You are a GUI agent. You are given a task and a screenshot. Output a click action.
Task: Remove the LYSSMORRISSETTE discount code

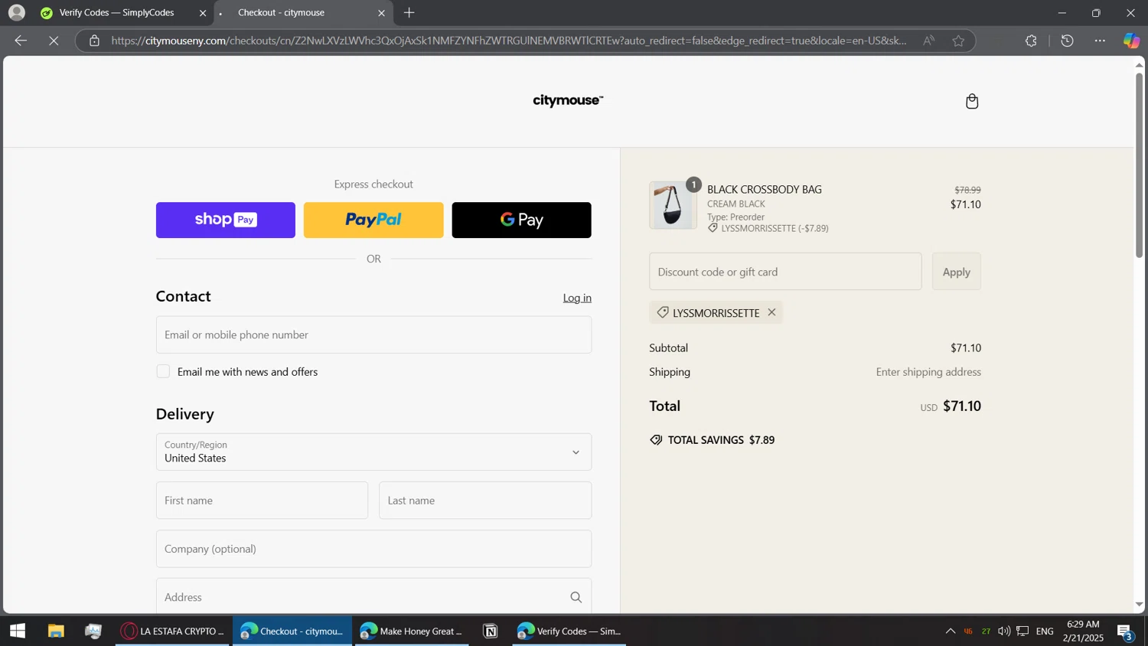coord(771,312)
